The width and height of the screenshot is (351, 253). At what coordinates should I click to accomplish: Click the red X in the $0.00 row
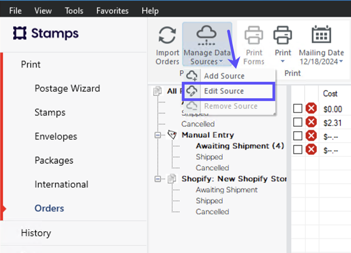pyautogui.click(x=311, y=108)
